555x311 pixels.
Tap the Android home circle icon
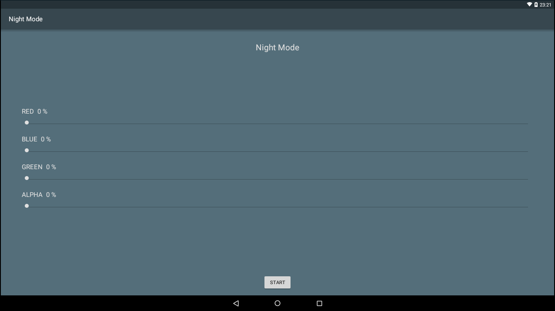coord(277,303)
